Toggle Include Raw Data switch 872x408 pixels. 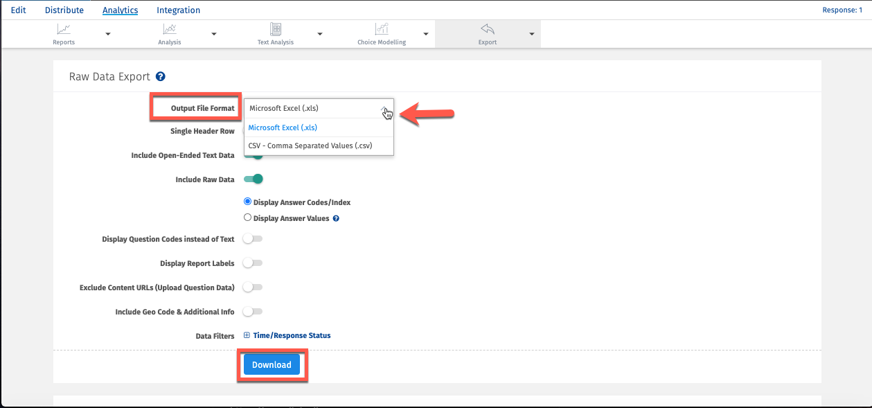pyautogui.click(x=253, y=179)
